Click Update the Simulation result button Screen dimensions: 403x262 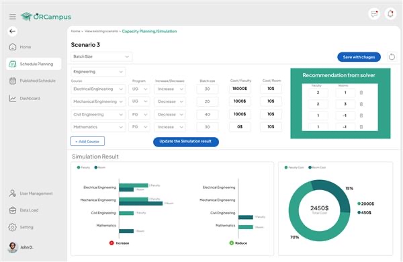pos(186,142)
